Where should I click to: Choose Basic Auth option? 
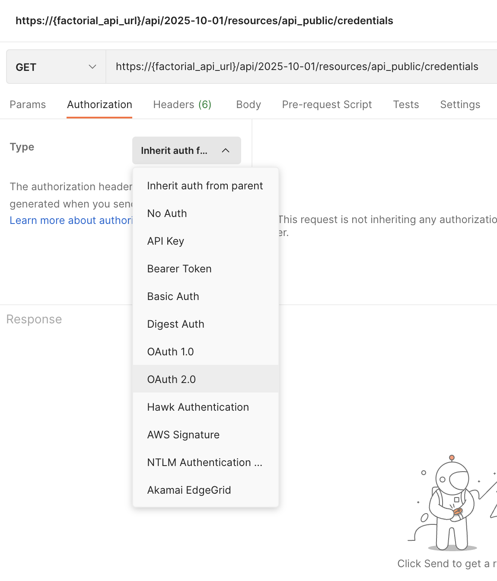[206, 297]
